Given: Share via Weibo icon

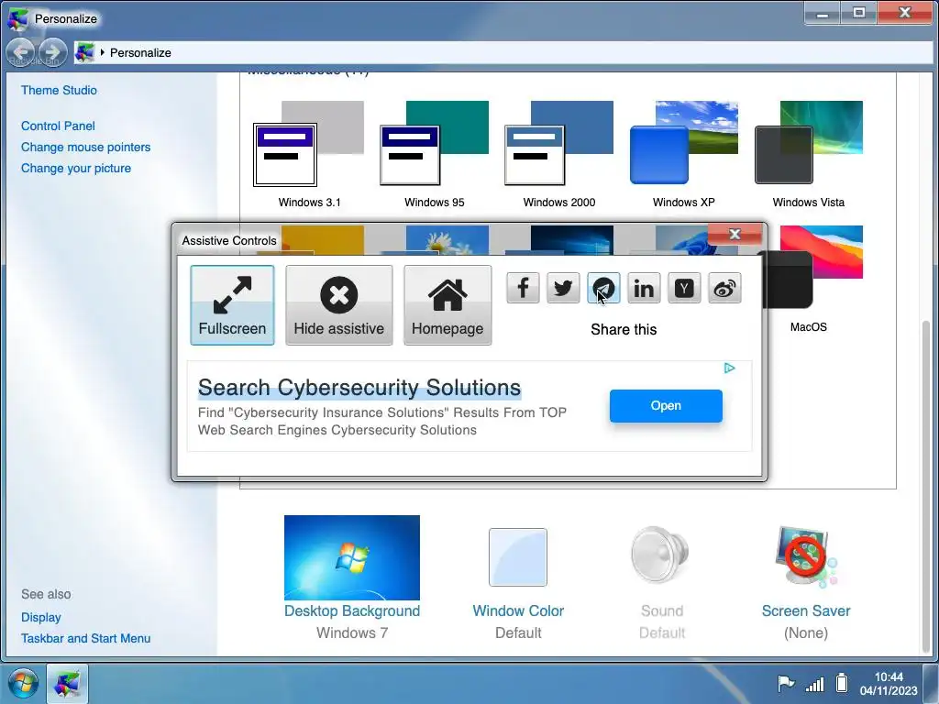Looking at the screenshot, I should [724, 288].
